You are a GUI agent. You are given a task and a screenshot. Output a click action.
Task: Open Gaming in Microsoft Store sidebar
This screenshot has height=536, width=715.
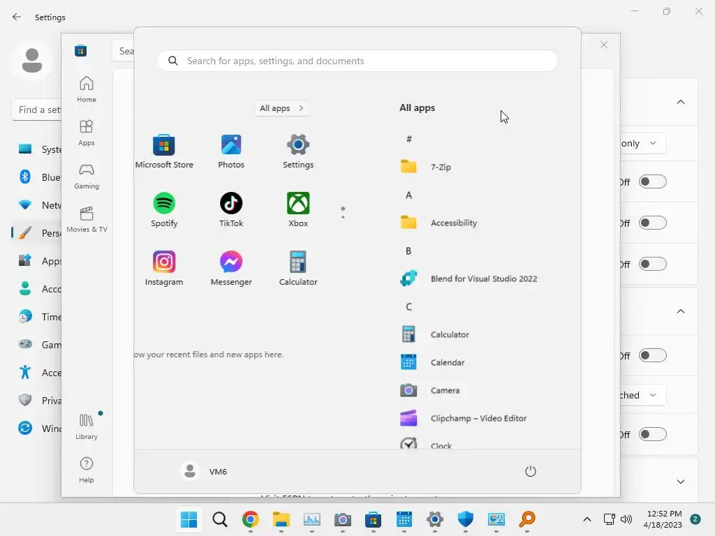[87, 176]
